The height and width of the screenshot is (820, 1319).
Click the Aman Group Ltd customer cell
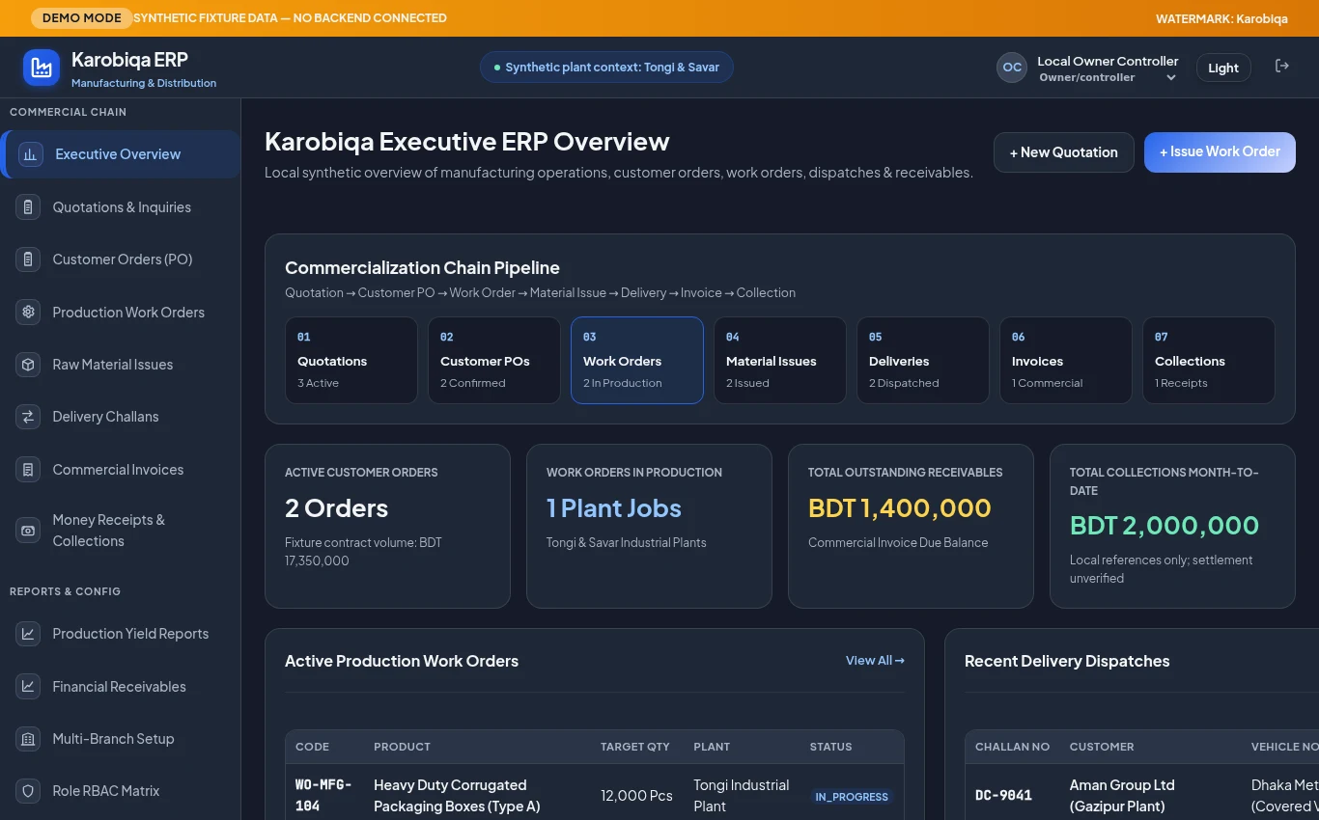(1122, 796)
